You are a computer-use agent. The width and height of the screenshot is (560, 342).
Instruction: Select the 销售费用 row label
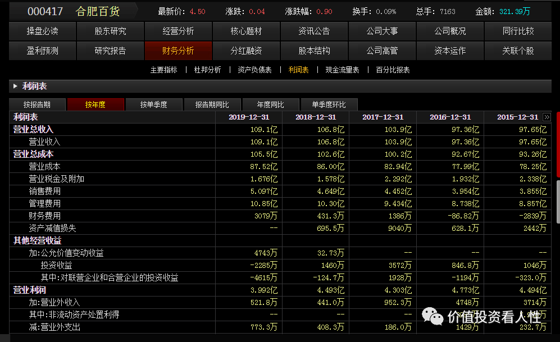pyautogui.click(x=44, y=191)
